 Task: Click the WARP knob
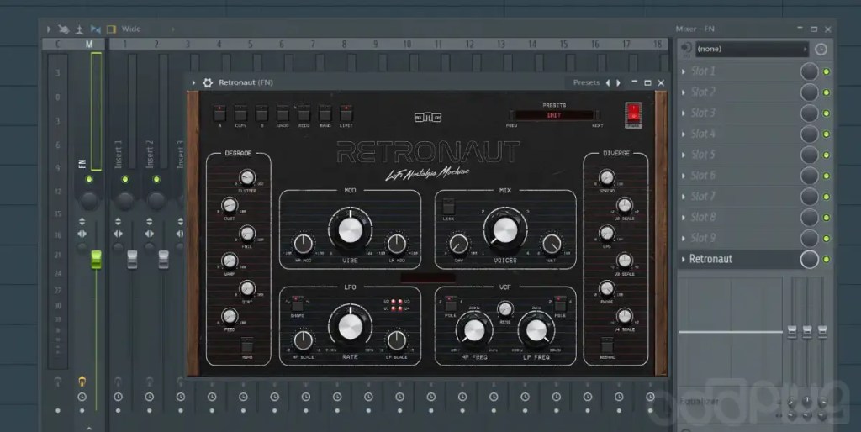click(x=230, y=261)
